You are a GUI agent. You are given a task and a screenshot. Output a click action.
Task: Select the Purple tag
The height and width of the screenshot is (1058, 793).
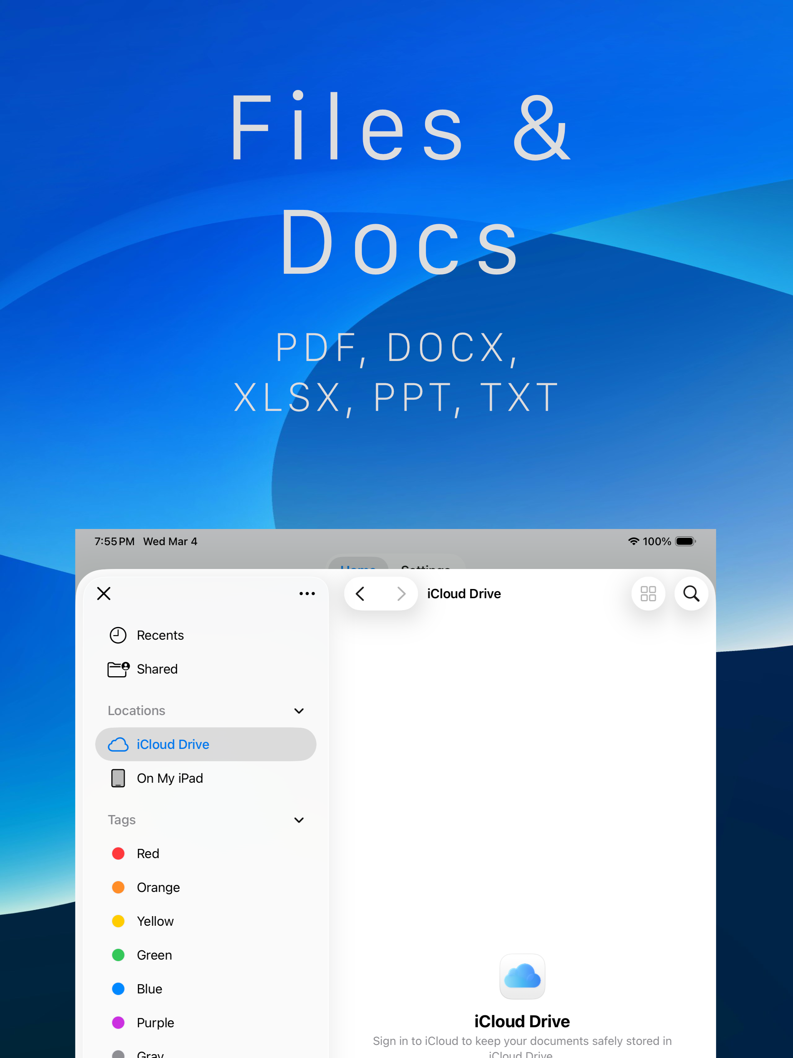pyautogui.click(x=206, y=1023)
